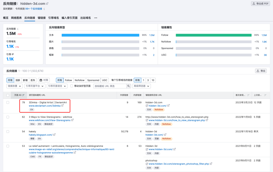The image size is (273, 172).
Task: Open external link icon beside hakely.blogspot.com/
Action: [54, 135]
